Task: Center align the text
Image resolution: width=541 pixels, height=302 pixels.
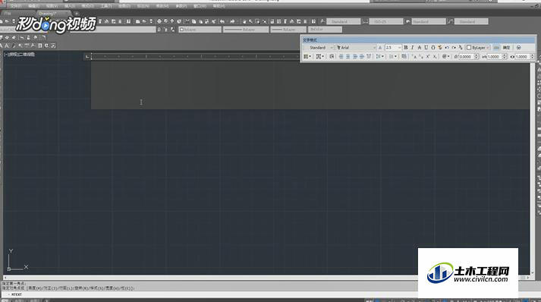Action: (x=348, y=57)
